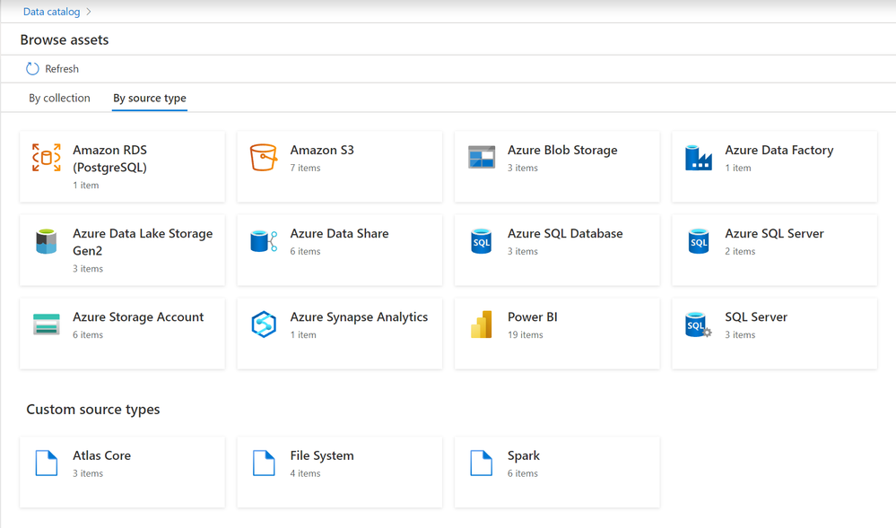Screen dimensions: 896x528
Task: Click the Azure Synapse Analytics icon
Action: (x=264, y=325)
